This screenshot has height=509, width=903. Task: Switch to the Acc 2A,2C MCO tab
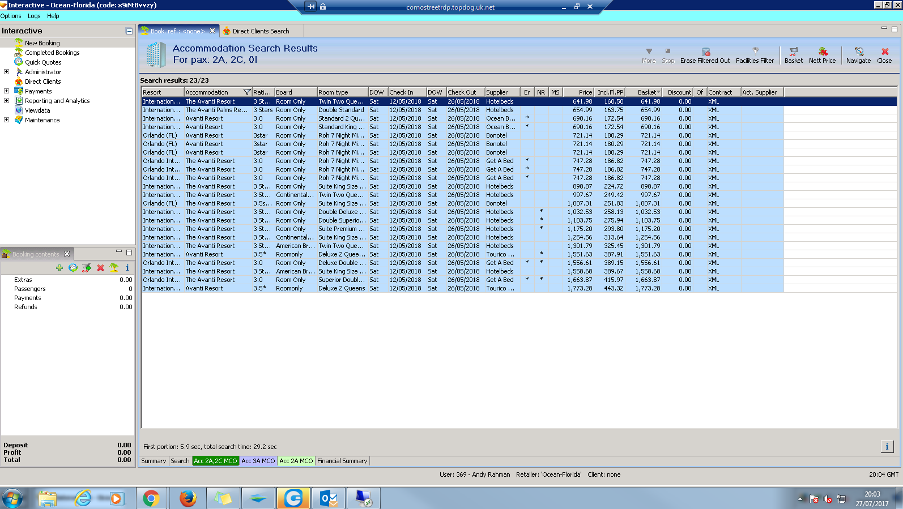(x=215, y=461)
